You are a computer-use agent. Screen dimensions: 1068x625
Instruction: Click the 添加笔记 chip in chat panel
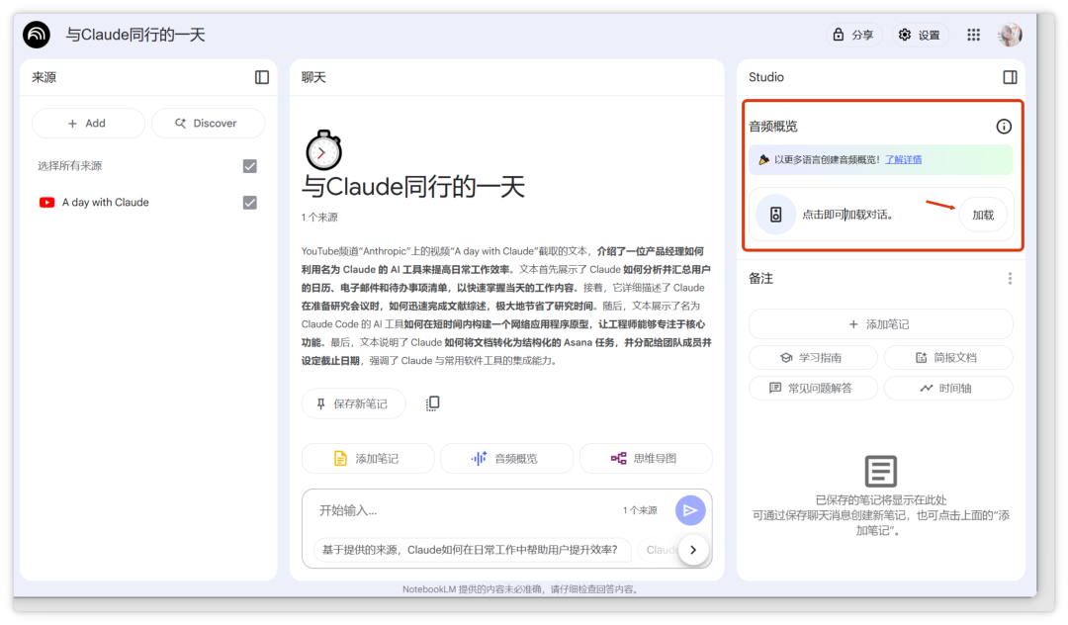click(x=368, y=459)
